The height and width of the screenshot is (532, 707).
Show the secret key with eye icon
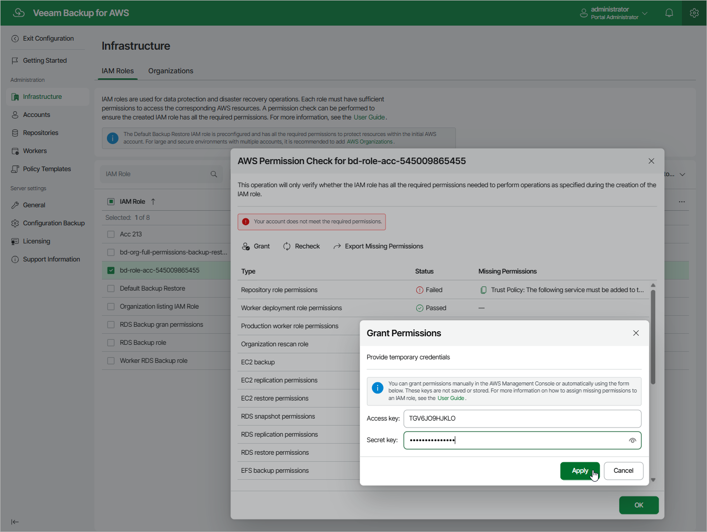click(x=633, y=441)
